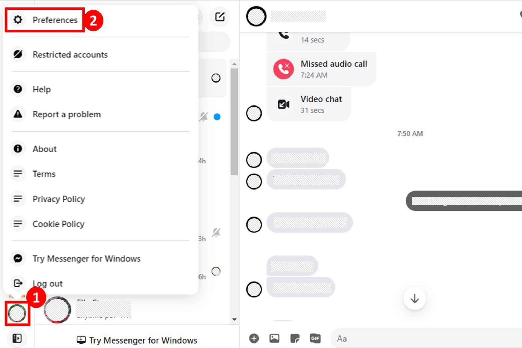Click muted bell icon beside blue dot

(204, 117)
